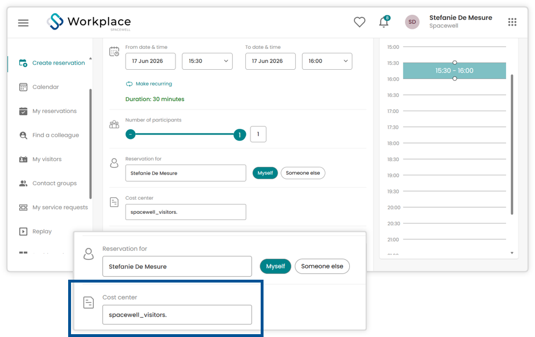This screenshot has height=337, width=535.
Task: Open Replay in the sidebar
Action: (x=42, y=231)
